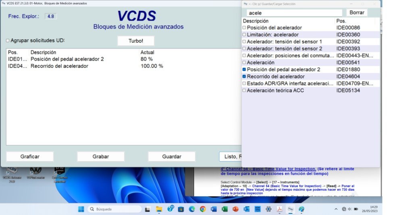Open the globe app icon in taskbar
403x215 pixels.
click(x=301, y=209)
